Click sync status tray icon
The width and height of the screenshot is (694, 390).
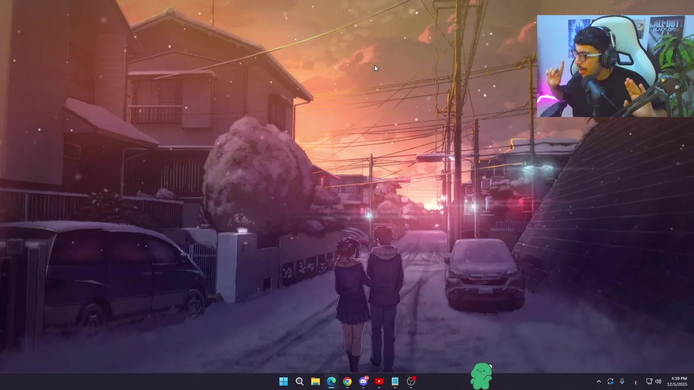pos(611,381)
